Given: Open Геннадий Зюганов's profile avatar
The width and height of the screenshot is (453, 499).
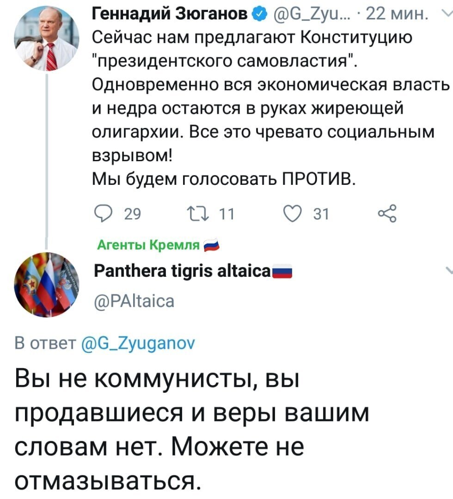Looking at the screenshot, I should (47, 38).
